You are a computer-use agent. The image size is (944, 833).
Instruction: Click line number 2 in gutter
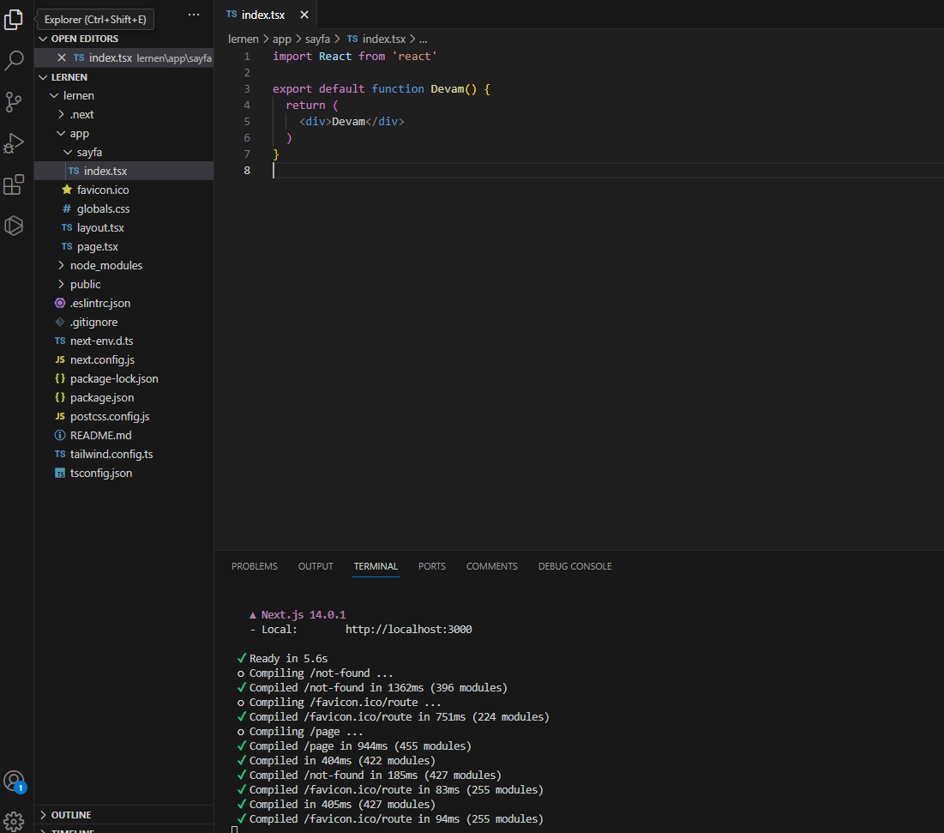click(x=247, y=72)
